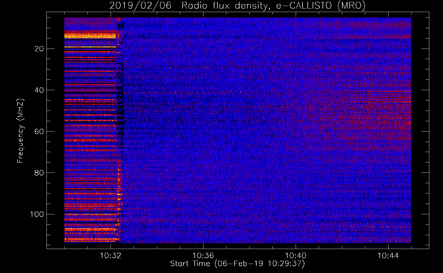Click the '100' frequency tick label

pyautogui.click(x=37, y=214)
